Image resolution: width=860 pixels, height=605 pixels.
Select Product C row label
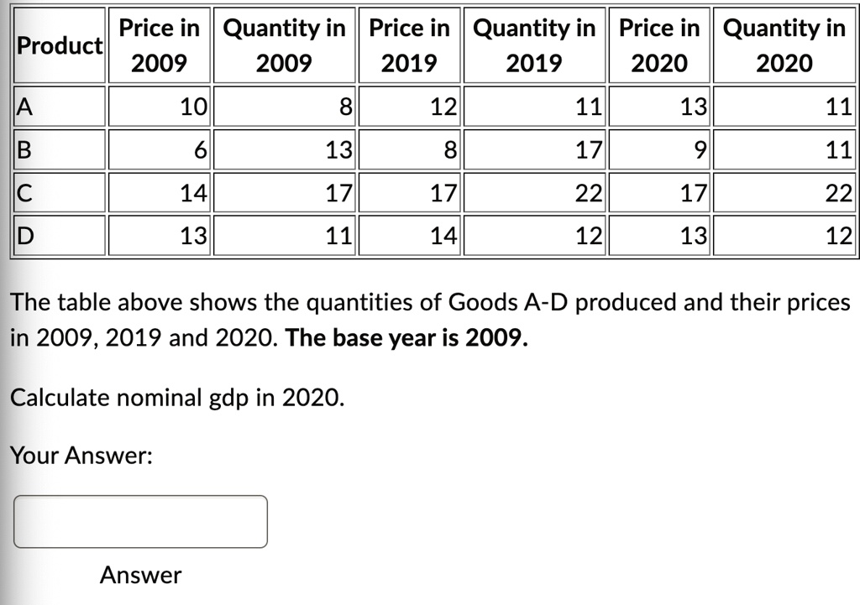coord(60,192)
